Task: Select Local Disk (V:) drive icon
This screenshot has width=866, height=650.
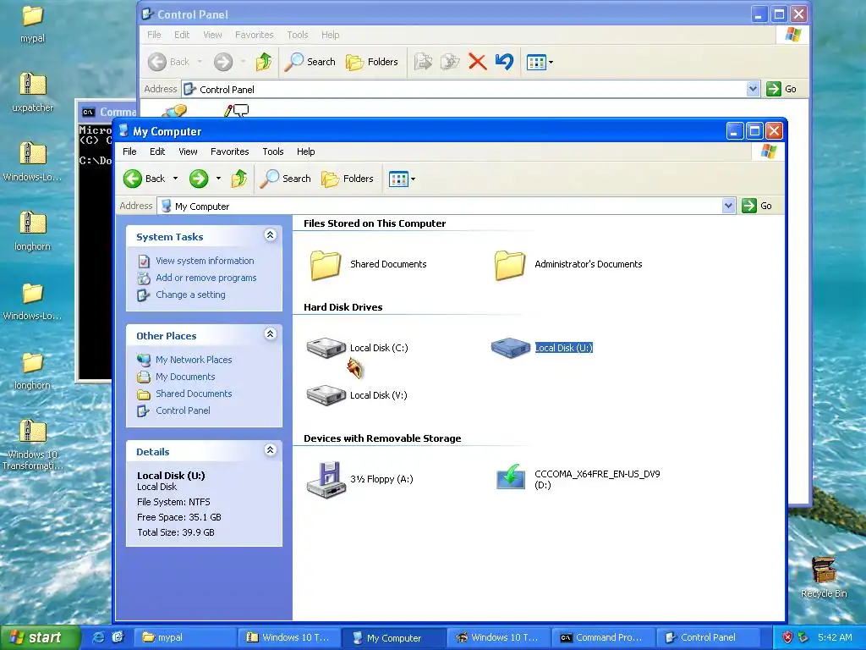Action: coord(326,394)
